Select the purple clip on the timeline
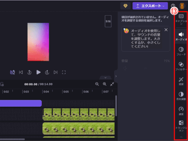Viewport: 188px width, 141px height. 21,103
